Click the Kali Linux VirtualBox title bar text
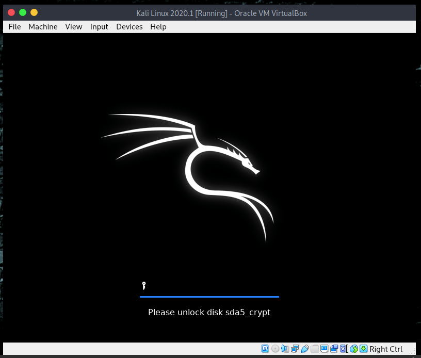The width and height of the screenshot is (421, 358). (x=221, y=13)
